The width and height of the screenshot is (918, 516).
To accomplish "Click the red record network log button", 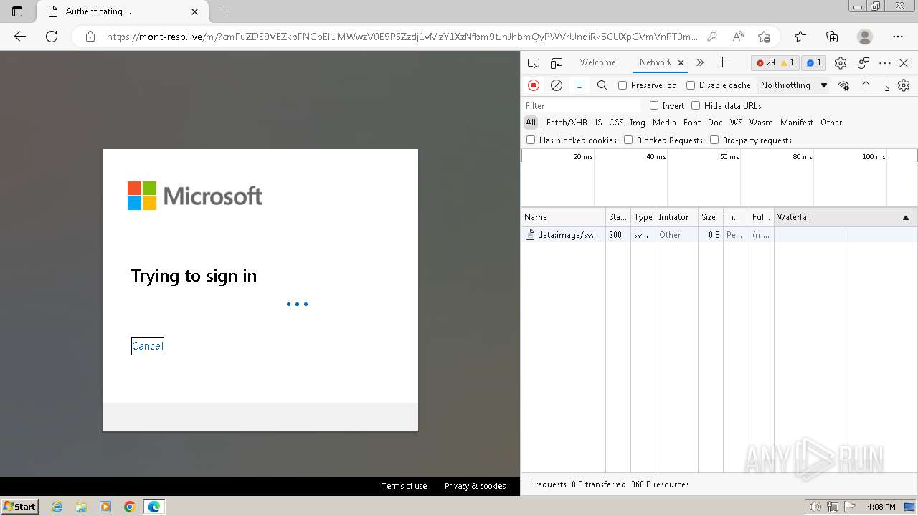I will click(x=534, y=85).
